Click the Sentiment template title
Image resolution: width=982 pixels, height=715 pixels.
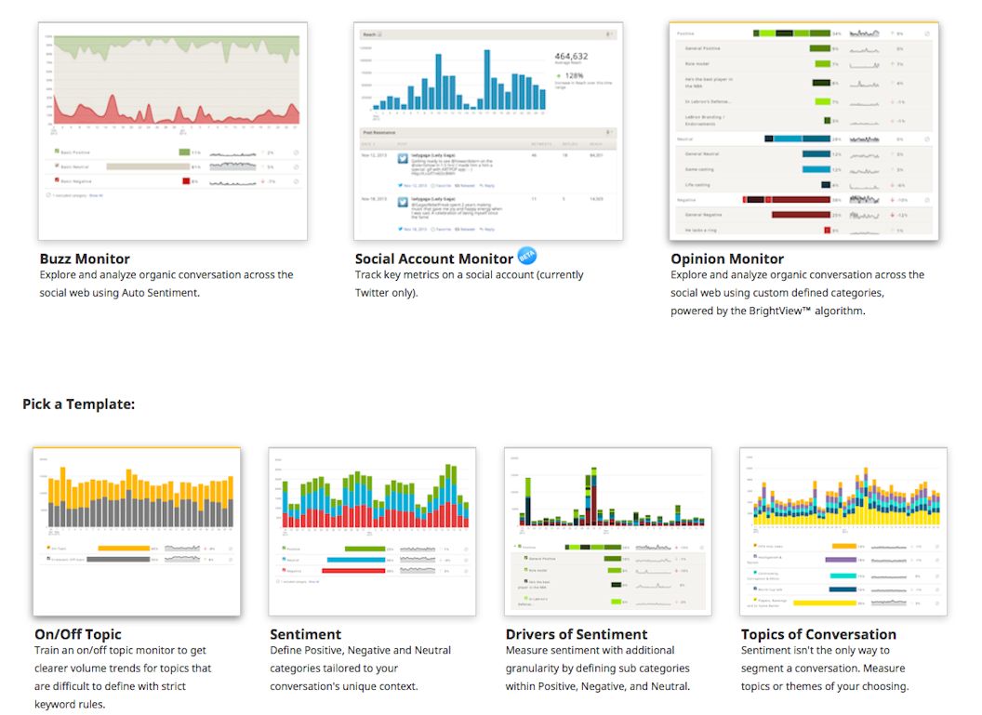pyautogui.click(x=306, y=634)
